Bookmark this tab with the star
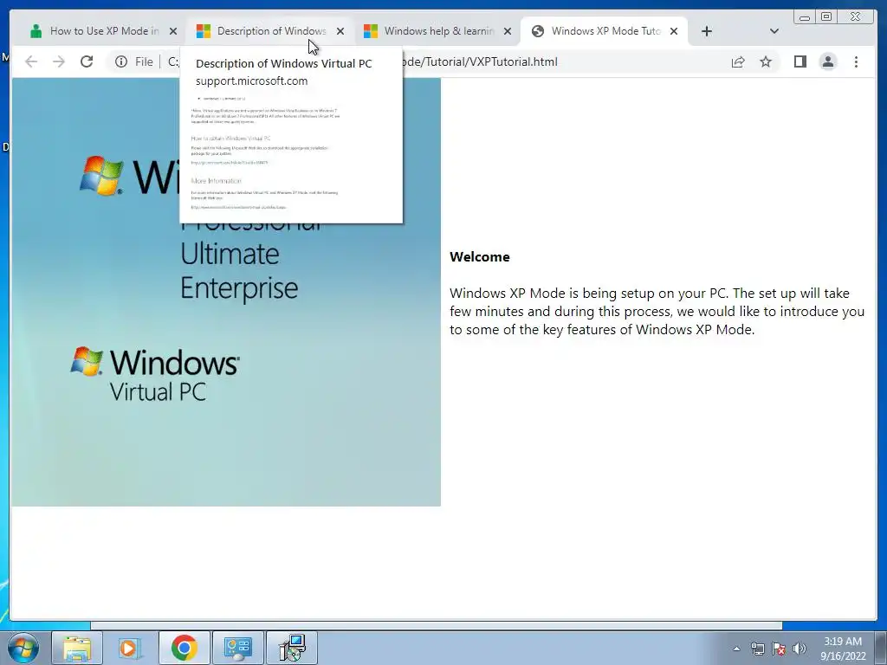 (x=766, y=61)
